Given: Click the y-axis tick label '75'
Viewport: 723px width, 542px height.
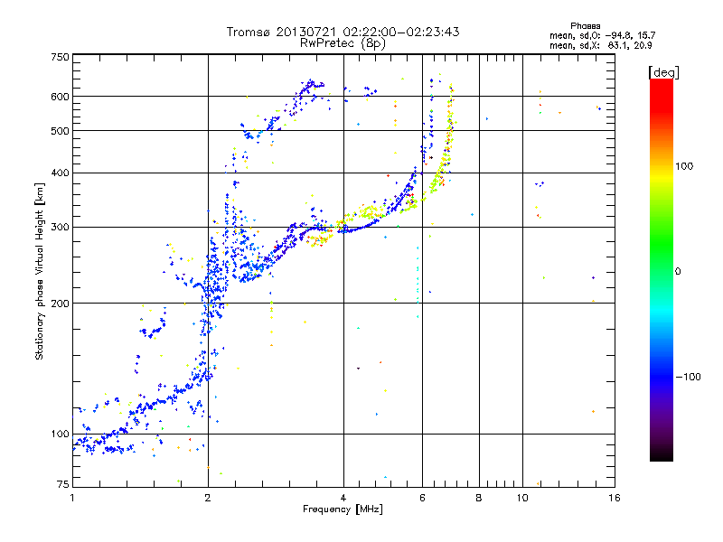Looking at the screenshot, I should (62, 484).
